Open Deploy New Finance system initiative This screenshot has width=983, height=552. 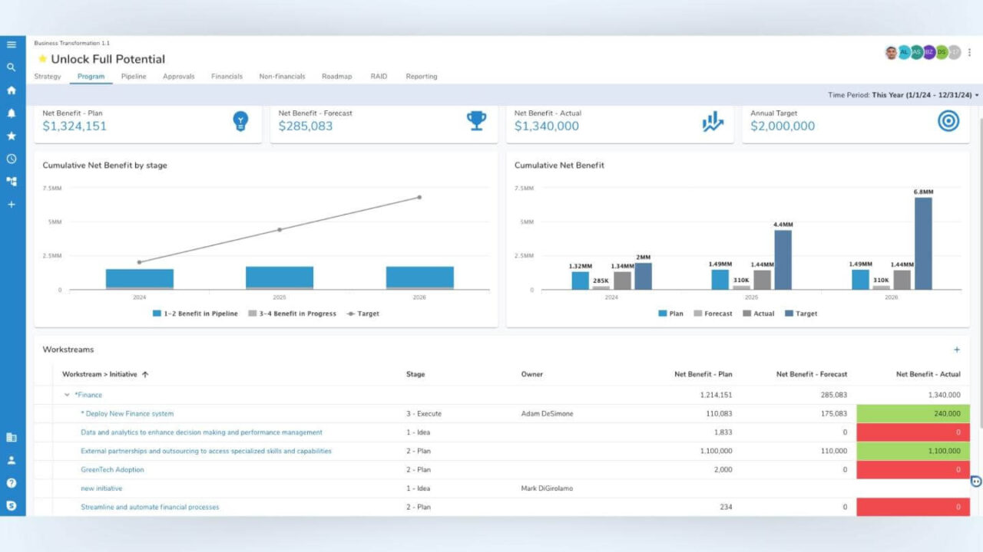click(127, 414)
